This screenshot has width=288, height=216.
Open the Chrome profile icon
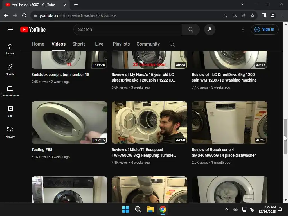(273, 16)
